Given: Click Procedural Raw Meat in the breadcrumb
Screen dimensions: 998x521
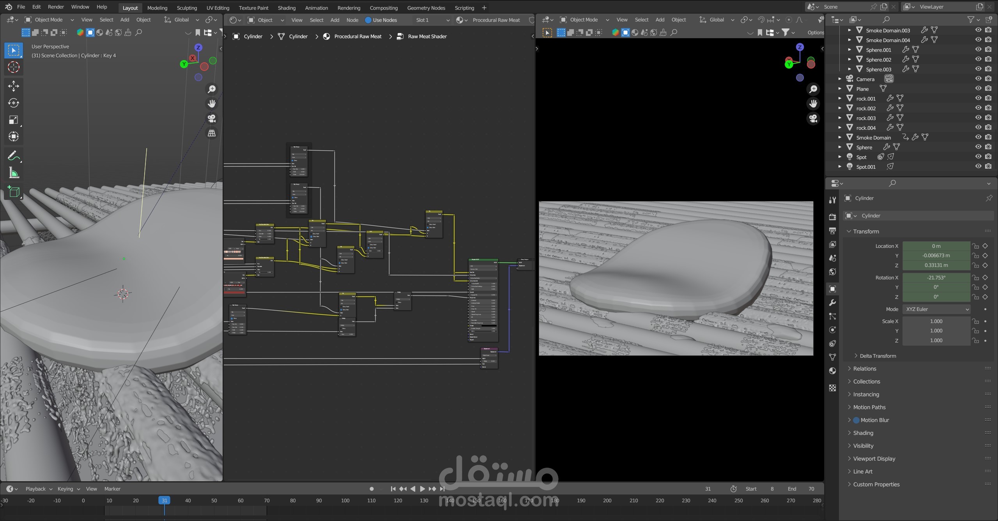Looking at the screenshot, I should coord(357,36).
